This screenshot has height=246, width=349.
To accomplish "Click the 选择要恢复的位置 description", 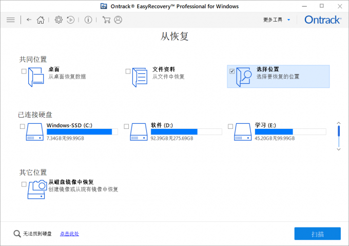I will (278, 77).
